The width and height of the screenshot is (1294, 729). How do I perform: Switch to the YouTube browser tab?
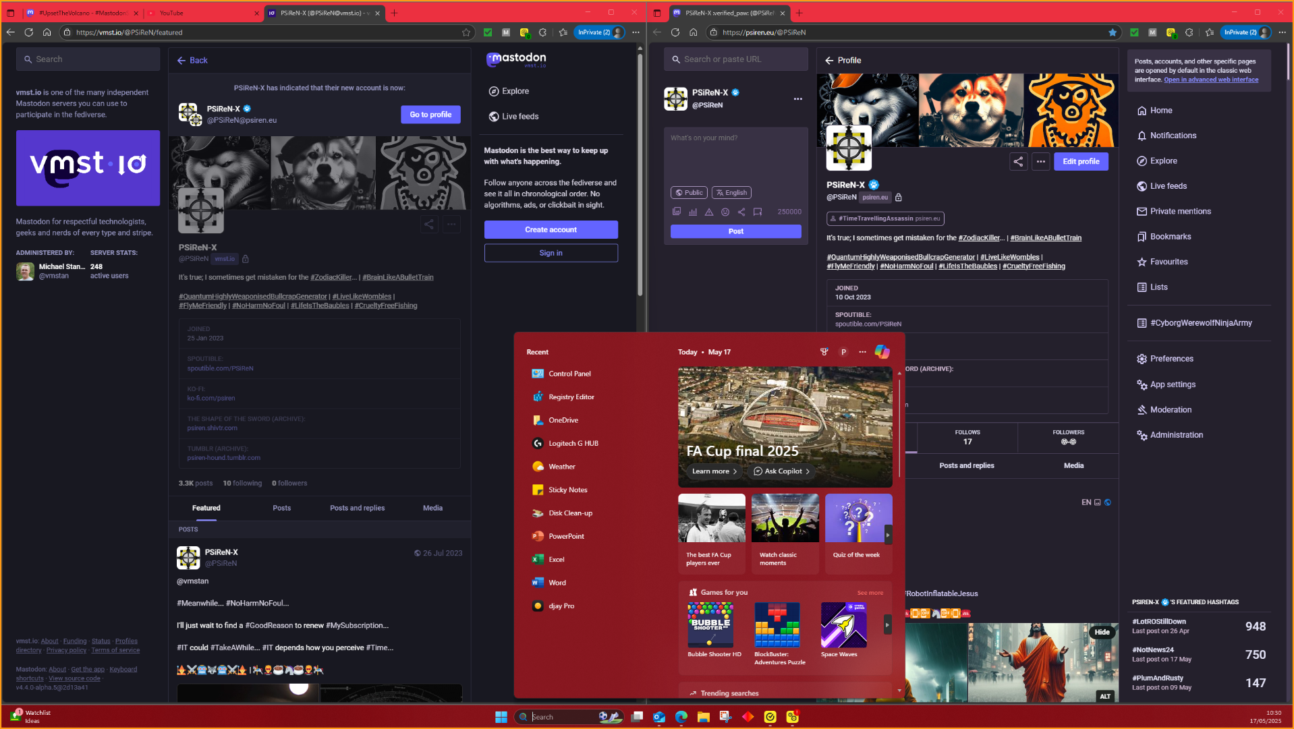pyautogui.click(x=202, y=13)
